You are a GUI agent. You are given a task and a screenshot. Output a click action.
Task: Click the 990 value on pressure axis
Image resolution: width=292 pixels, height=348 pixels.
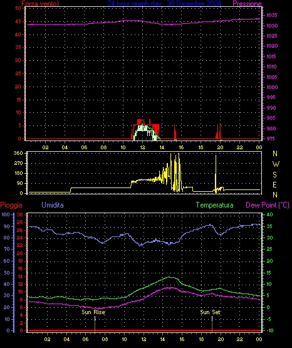271,108
